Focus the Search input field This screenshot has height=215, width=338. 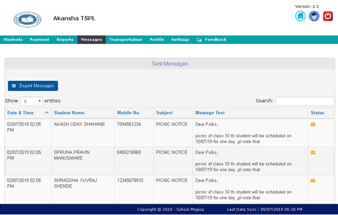pyautogui.click(x=305, y=101)
